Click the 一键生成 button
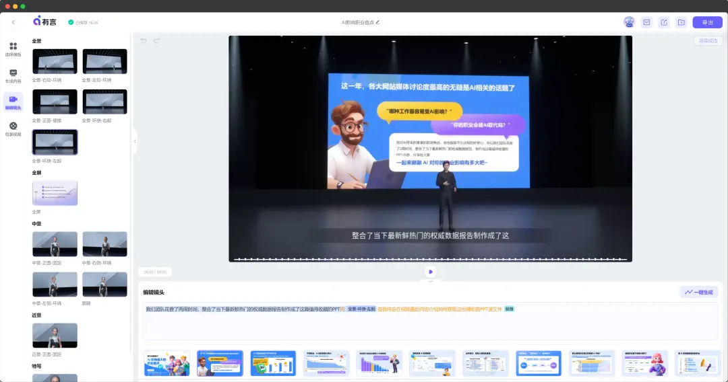Viewport: 728px width, 382px height. point(699,292)
